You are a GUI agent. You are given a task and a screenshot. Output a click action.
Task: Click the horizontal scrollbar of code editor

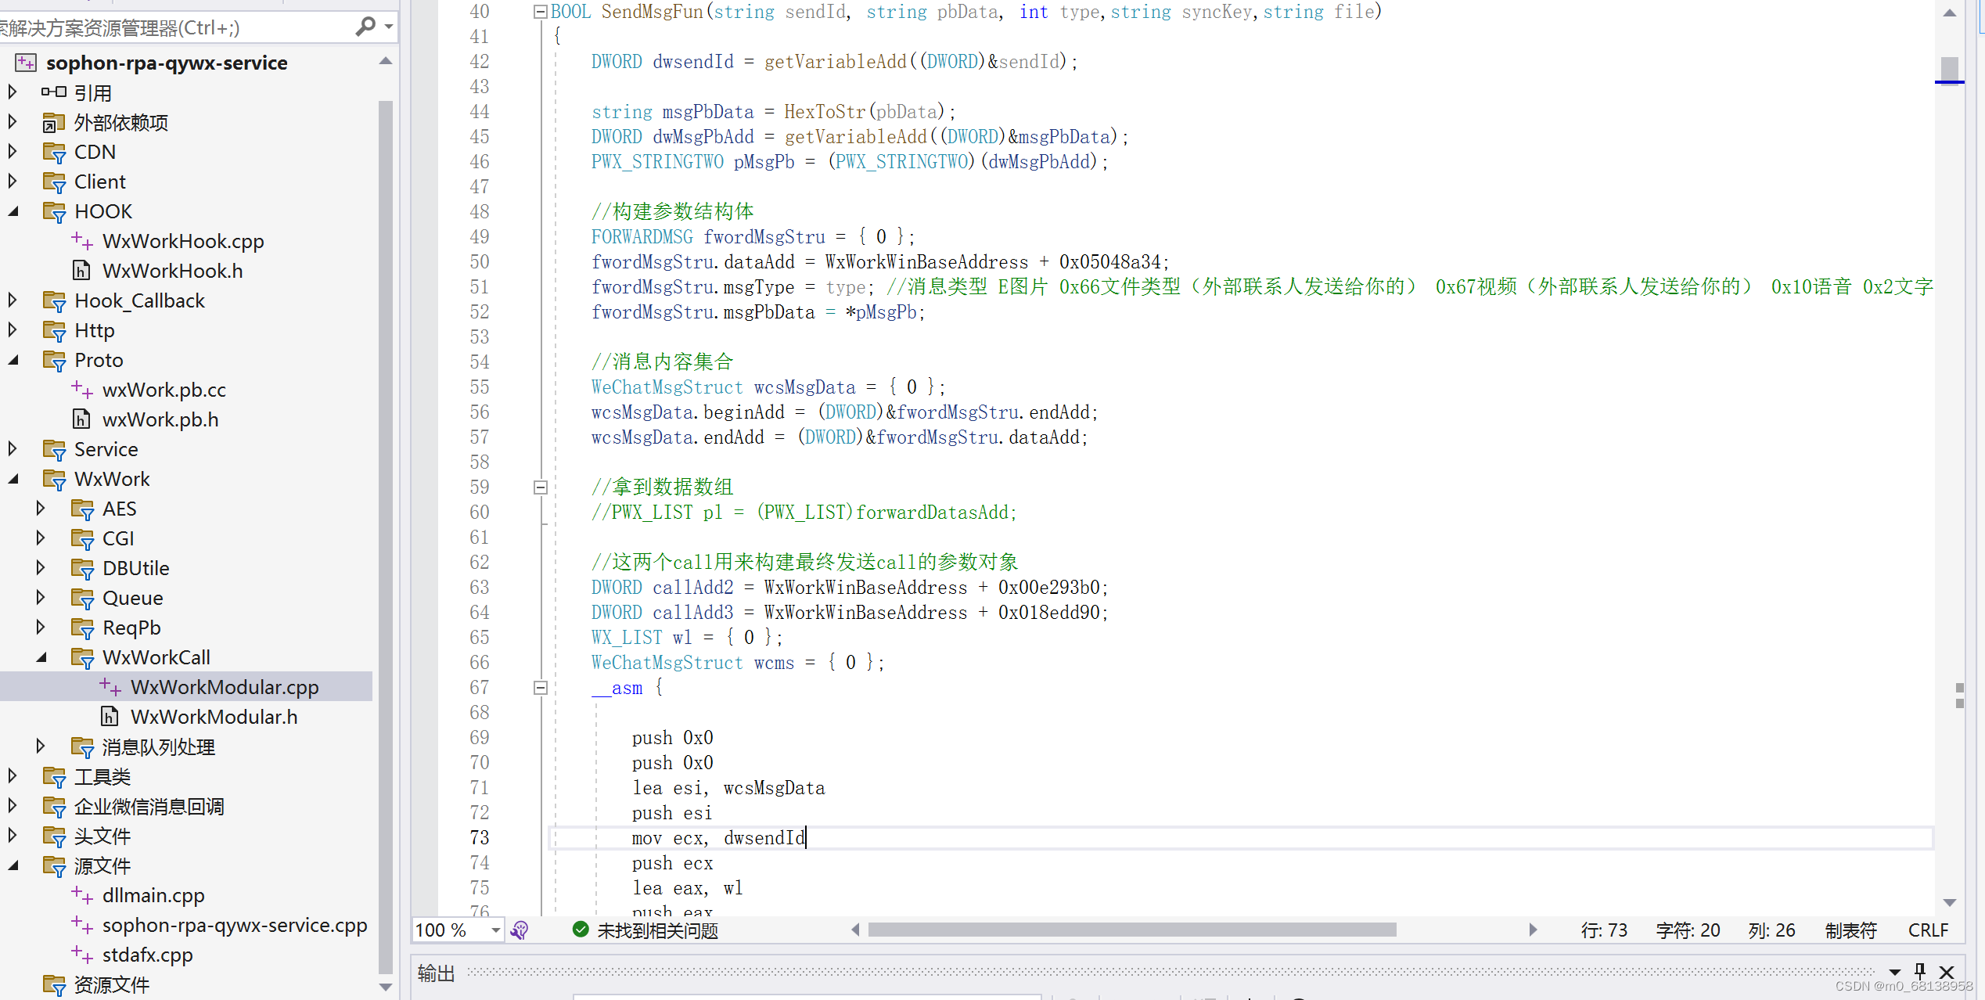pyautogui.click(x=1131, y=930)
